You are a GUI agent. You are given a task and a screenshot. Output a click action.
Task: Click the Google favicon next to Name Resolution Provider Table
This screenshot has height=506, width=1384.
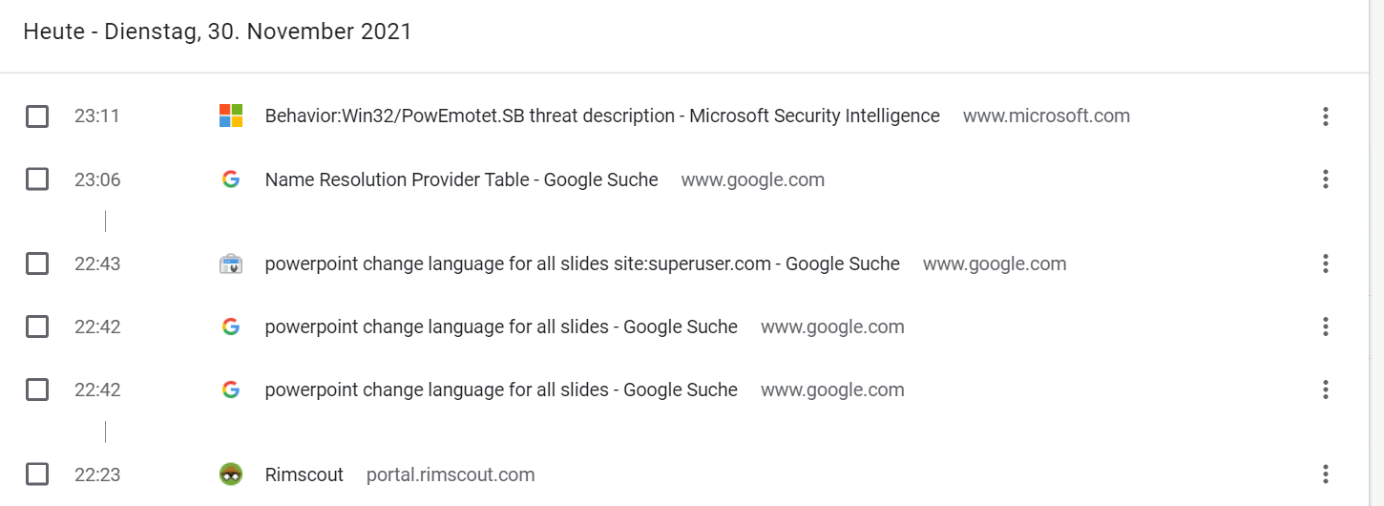coord(230,179)
